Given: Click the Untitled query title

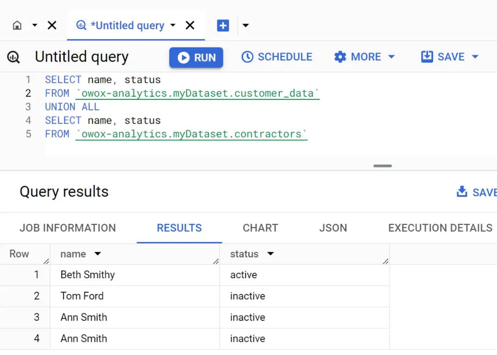Looking at the screenshot, I should pyautogui.click(x=82, y=57).
